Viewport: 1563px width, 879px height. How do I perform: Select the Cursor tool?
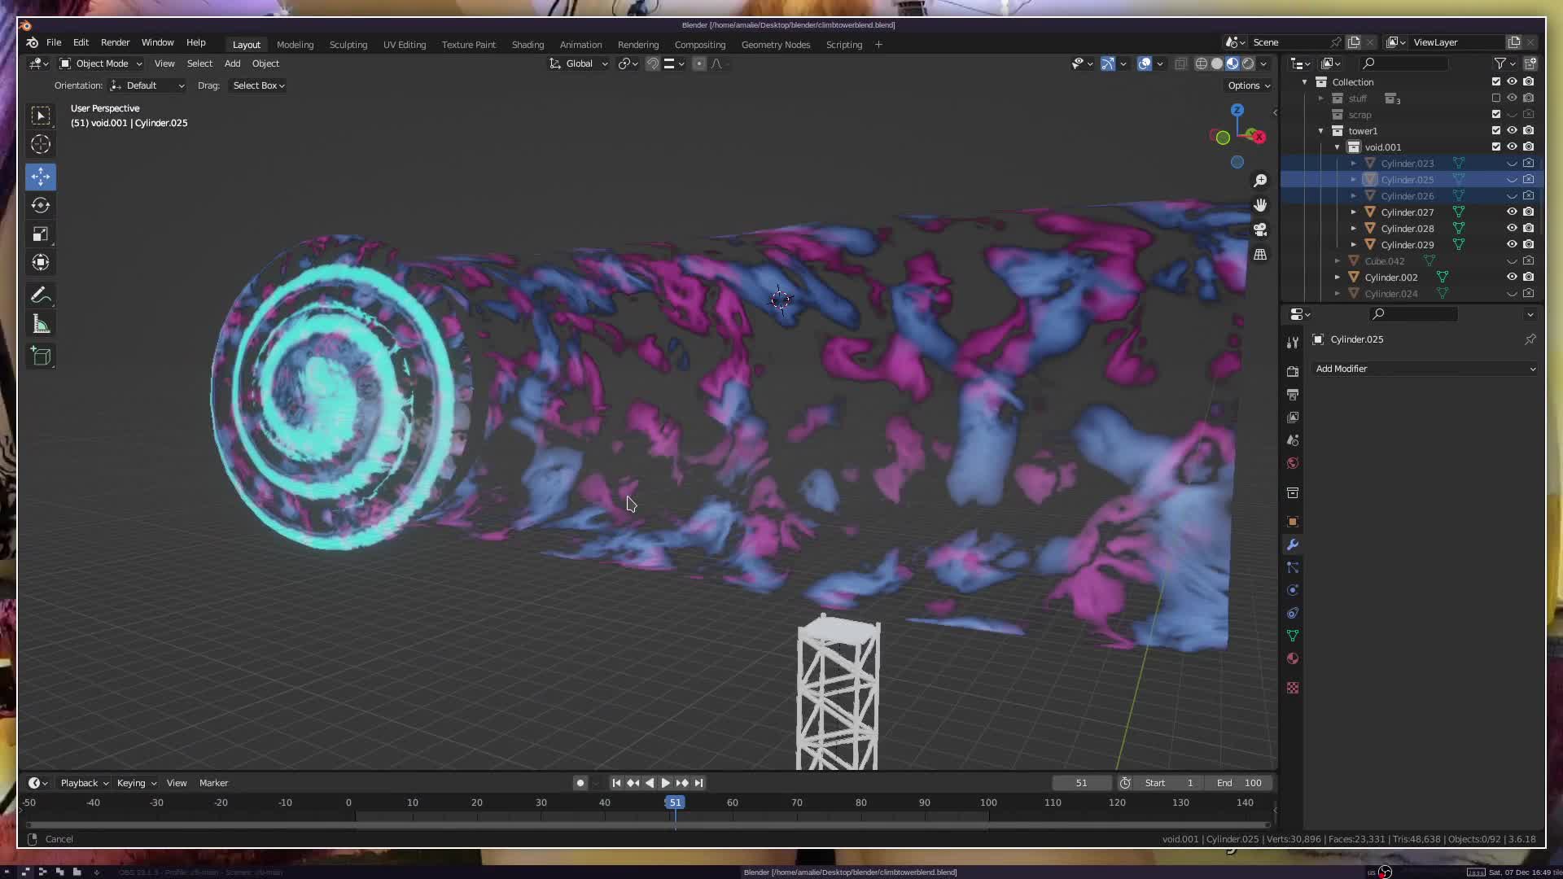[41, 145]
